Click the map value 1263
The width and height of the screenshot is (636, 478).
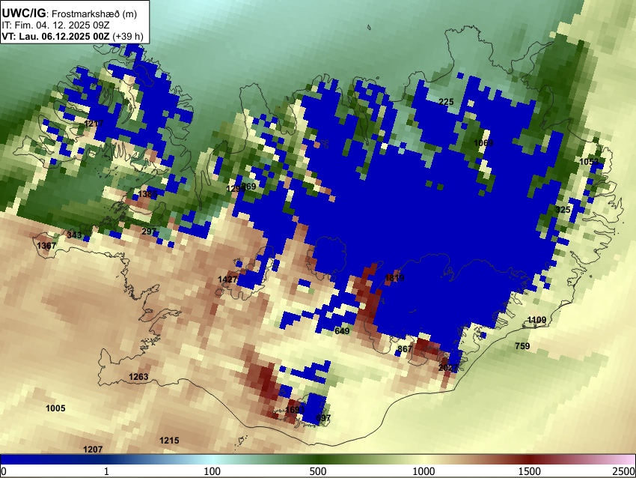138,377
